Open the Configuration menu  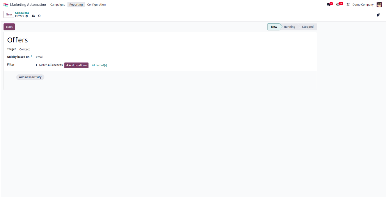tap(96, 5)
